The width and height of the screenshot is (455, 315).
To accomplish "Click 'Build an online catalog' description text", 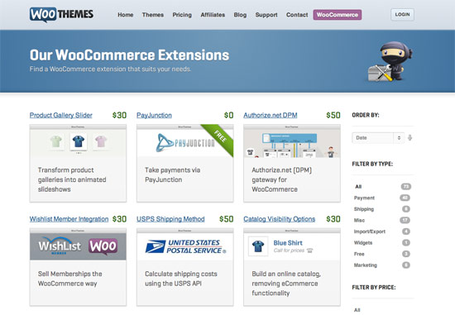I will pyautogui.click(x=286, y=284).
